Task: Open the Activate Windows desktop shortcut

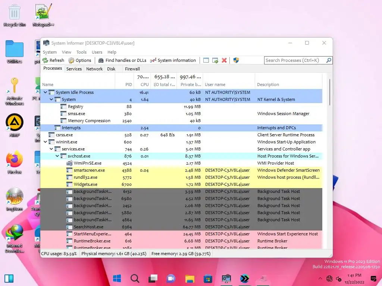Action: click(15, 91)
